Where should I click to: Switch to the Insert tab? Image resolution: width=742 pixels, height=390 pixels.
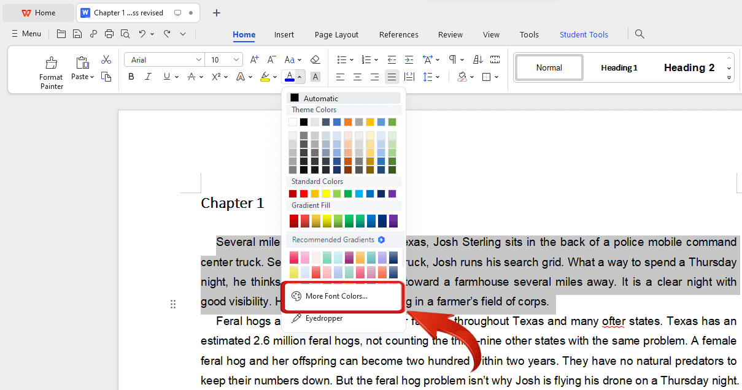tap(284, 34)
